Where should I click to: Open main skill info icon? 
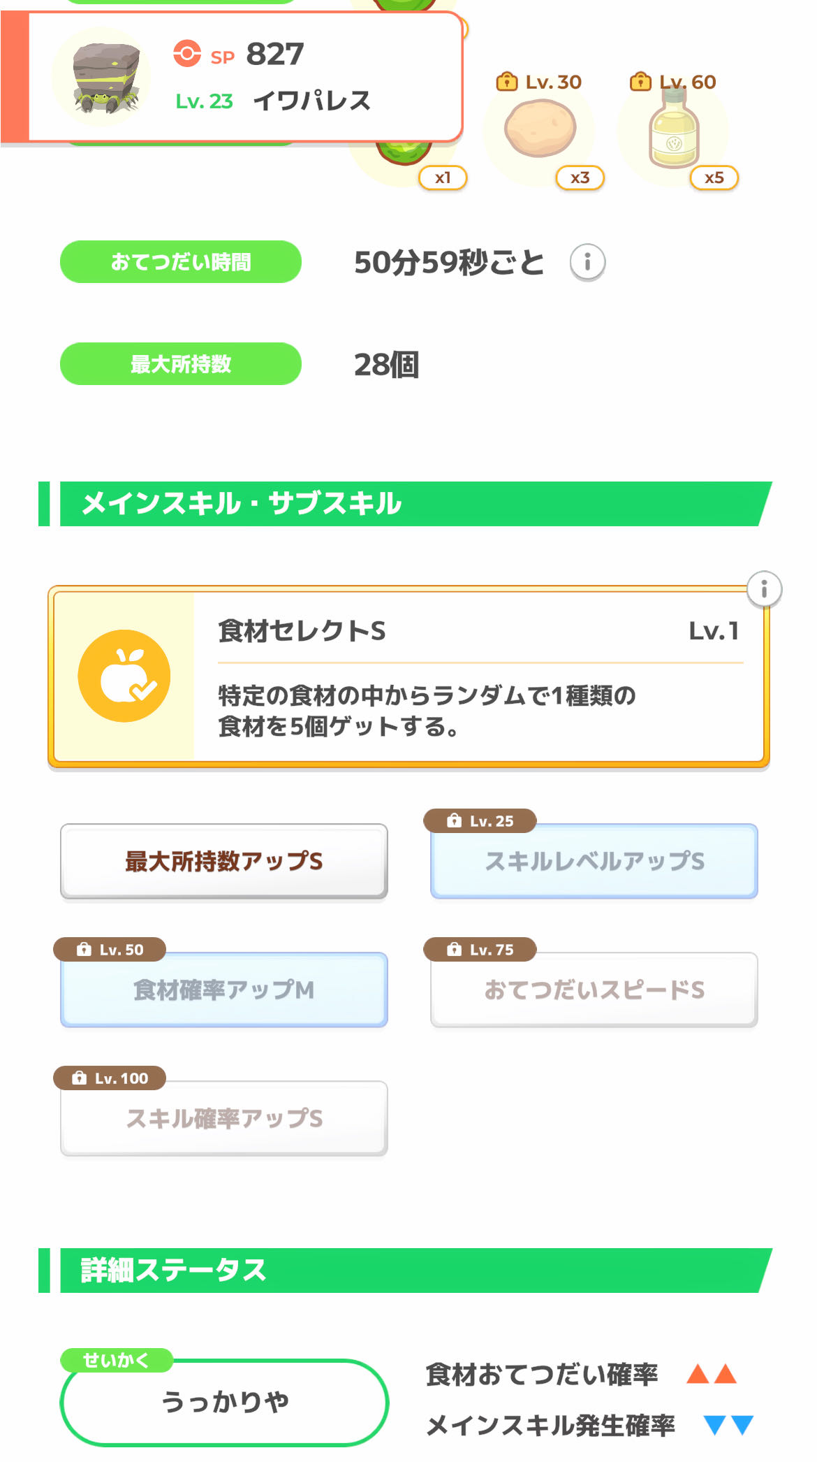coord(764,589)
